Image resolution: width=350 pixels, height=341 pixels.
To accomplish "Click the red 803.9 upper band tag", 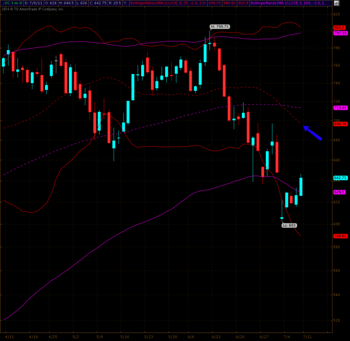I will click(x=340, y=27).
